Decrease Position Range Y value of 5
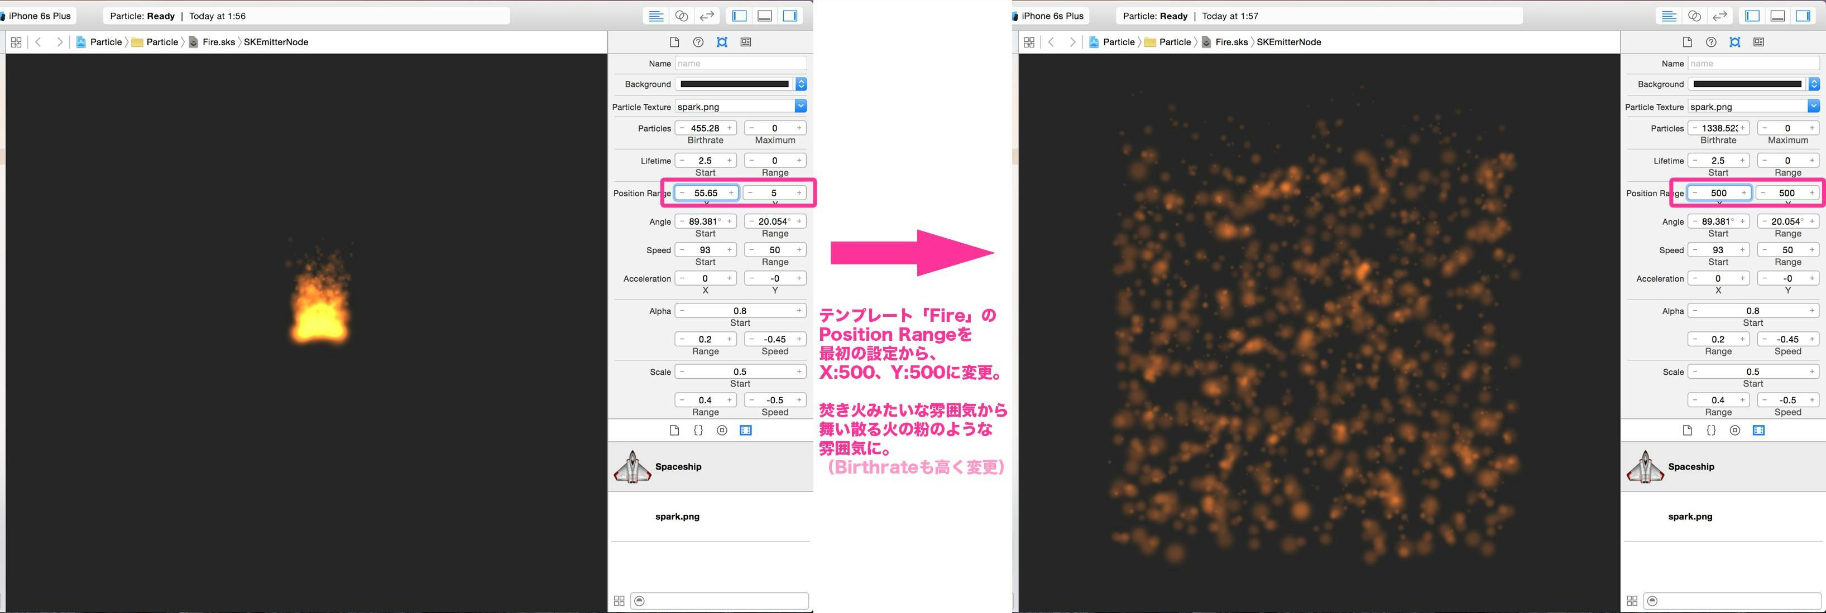 pyautogui.click(x=751, y=193)
